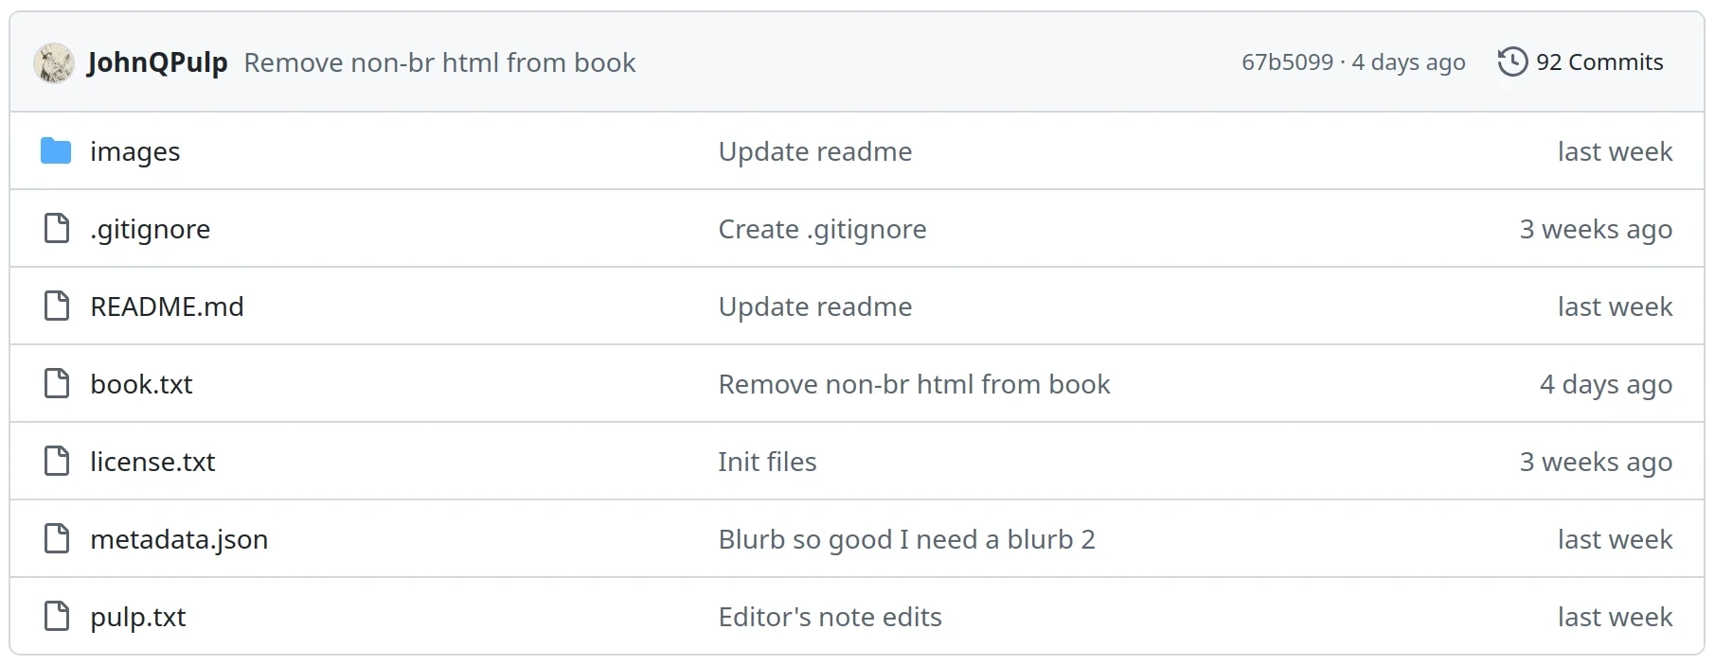Click the JohnQPulp username
Image resolution: width=1715 pixels, height=665 pixels.
[158, 62]
